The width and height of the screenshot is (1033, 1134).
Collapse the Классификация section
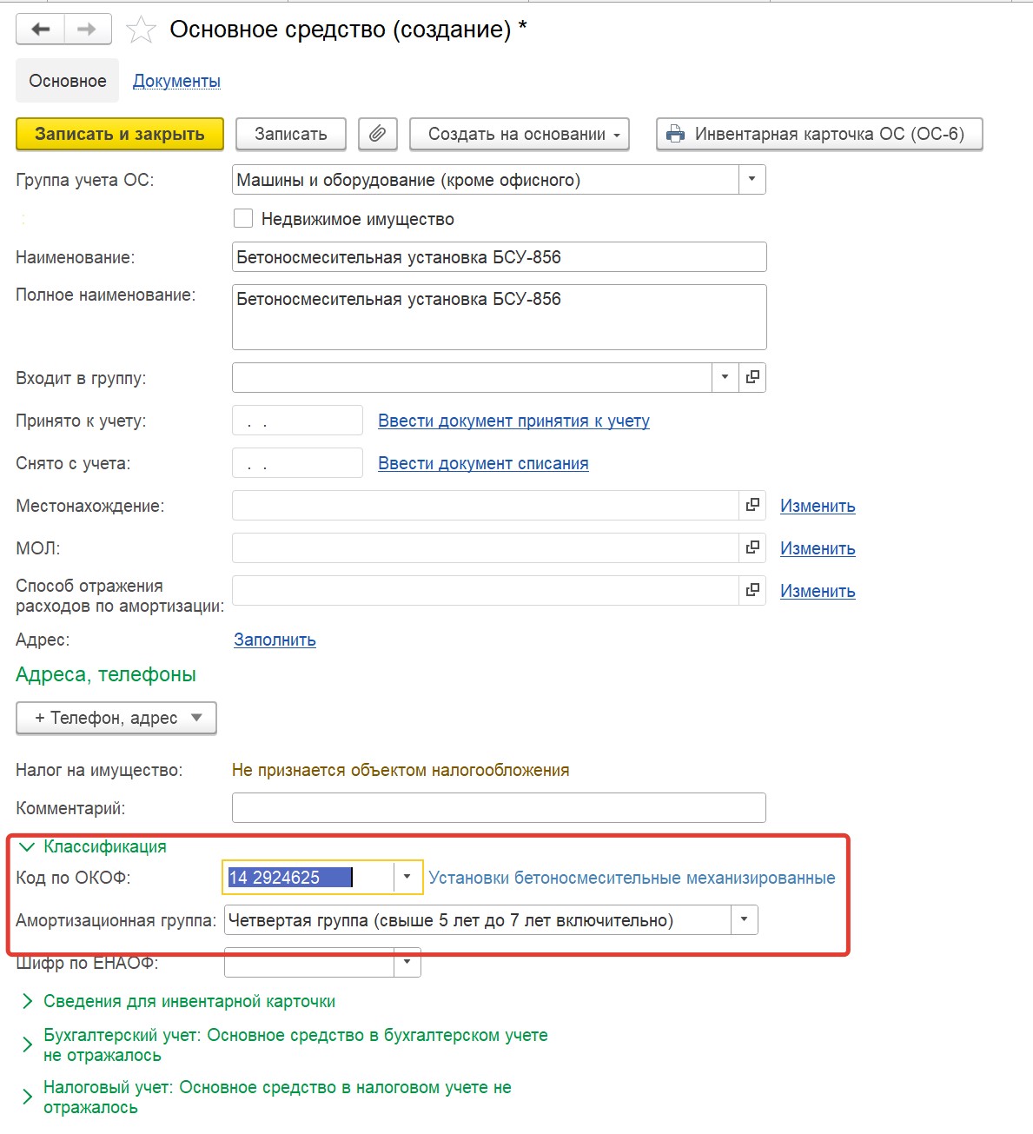(92, 846)
